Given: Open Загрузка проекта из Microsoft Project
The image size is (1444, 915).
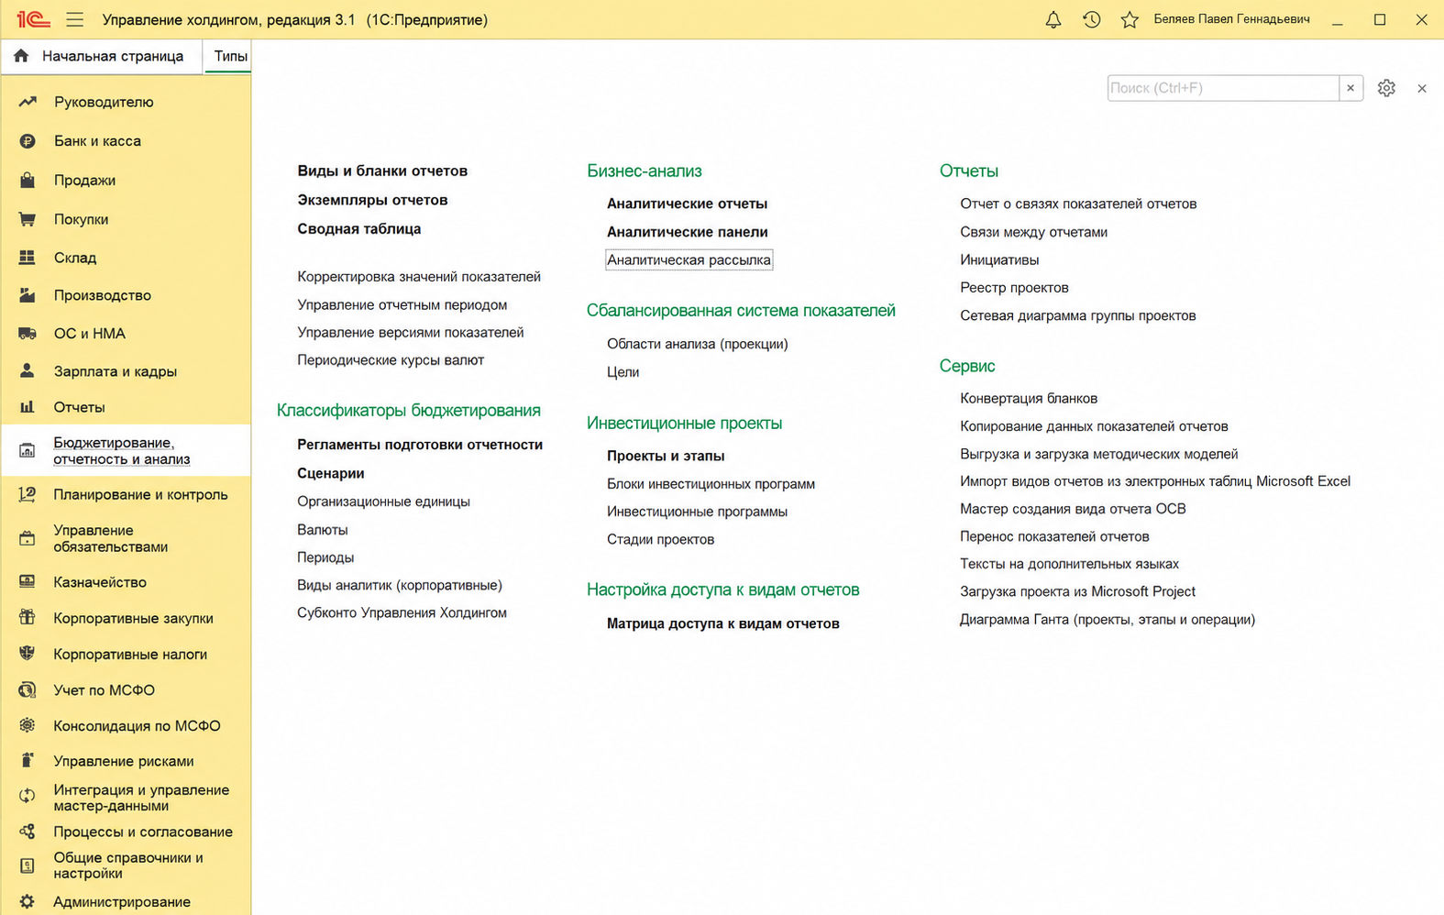Looking at the screenshot, I should (1077, 591).
